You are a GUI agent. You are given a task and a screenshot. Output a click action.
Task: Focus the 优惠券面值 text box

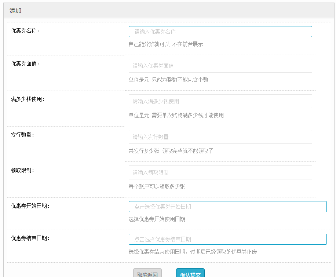(x=220, y=66)
